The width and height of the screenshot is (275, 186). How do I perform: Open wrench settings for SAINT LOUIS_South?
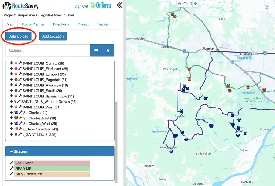[20, 90]
